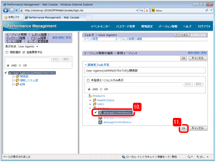Click the aliasagt3<Windows> agent icon
Image resolution: width=216 pixels, height=162 pixels.
100,122
